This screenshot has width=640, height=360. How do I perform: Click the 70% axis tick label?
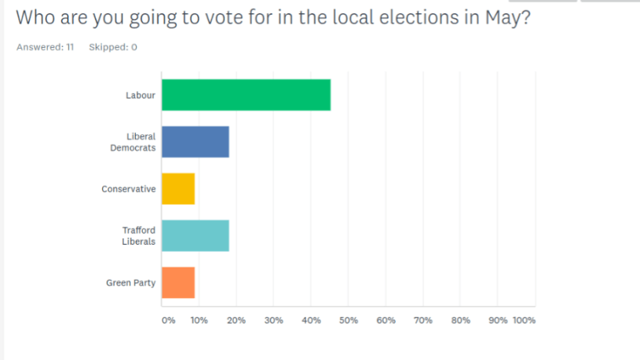coord(423,321)
